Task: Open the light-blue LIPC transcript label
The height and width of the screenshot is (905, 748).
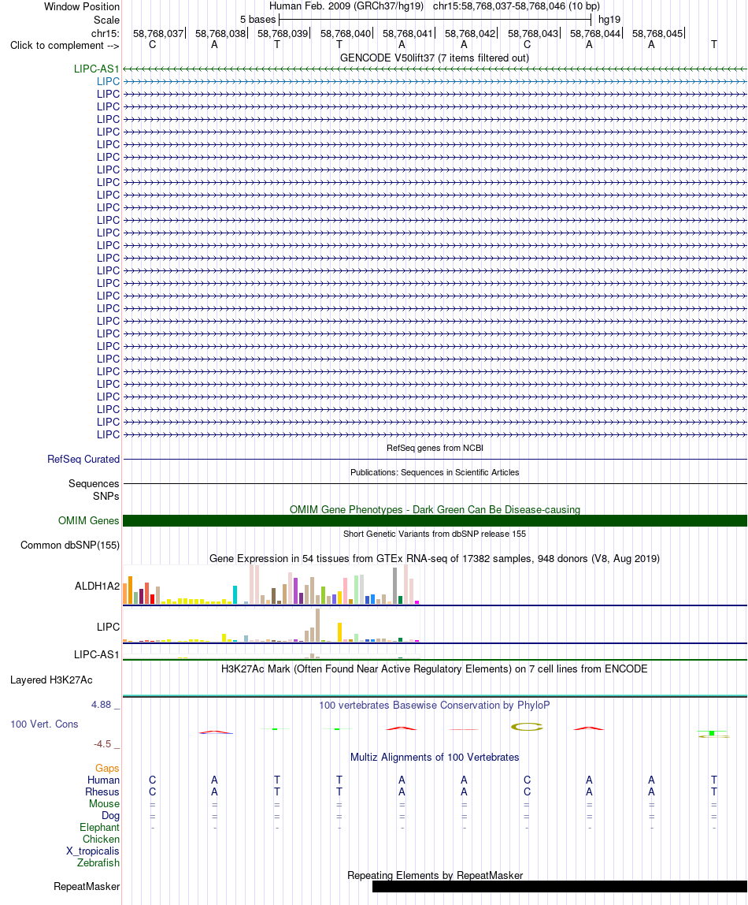Action: 108,81
